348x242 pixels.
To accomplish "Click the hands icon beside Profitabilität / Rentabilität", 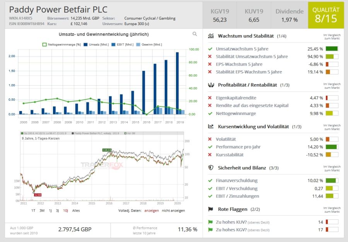I will coord(211,85).
